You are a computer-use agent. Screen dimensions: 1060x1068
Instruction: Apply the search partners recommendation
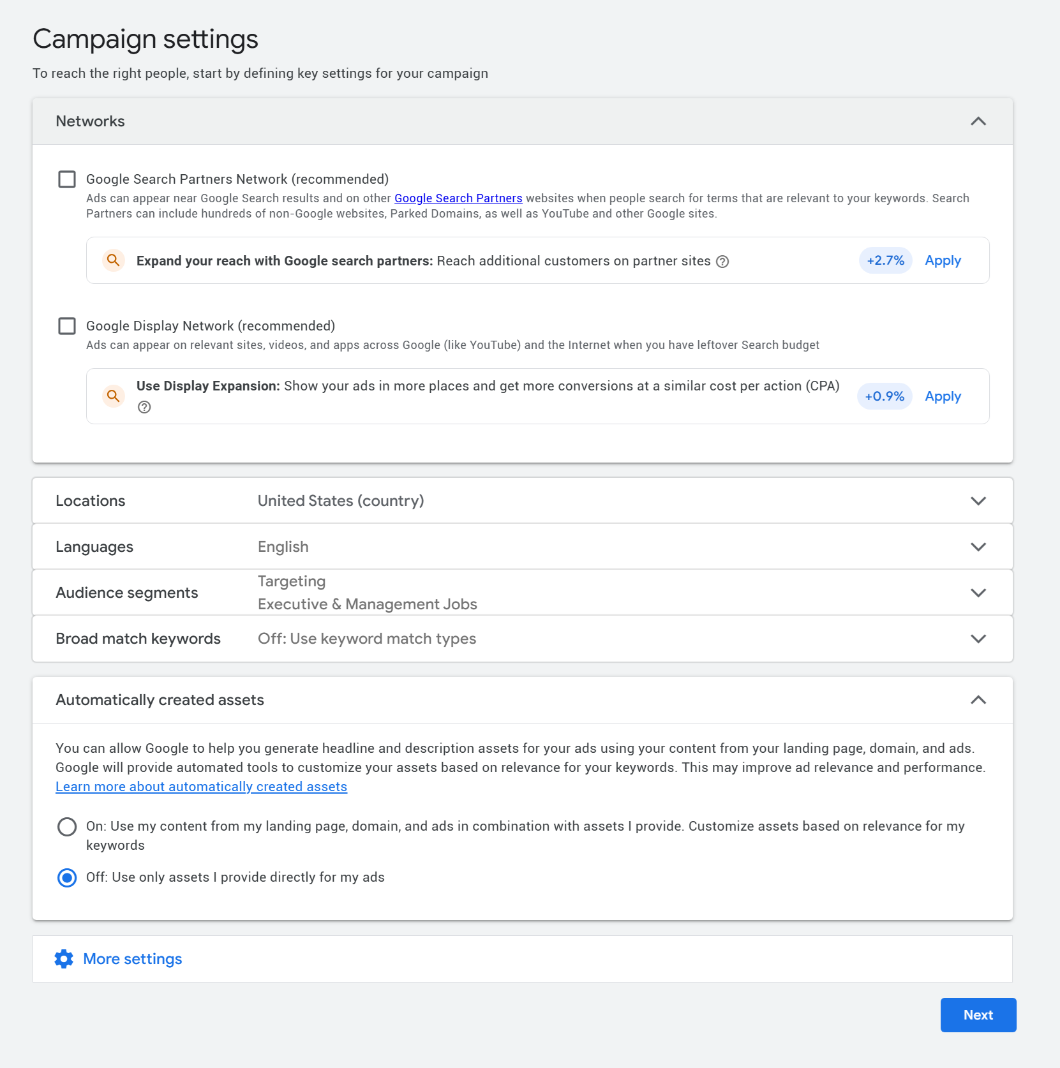tap(943, 260)
